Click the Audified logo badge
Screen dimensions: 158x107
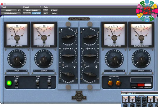pos(79,19)
